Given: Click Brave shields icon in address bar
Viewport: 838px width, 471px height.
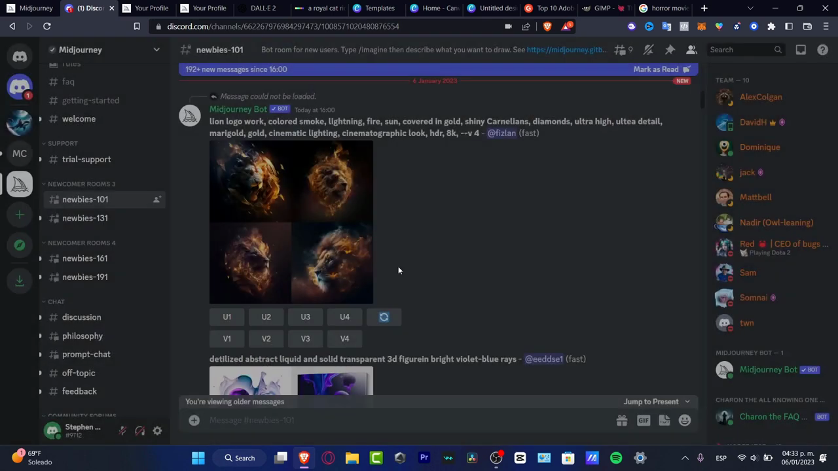Looking at the screenshot, I should 547,26.
